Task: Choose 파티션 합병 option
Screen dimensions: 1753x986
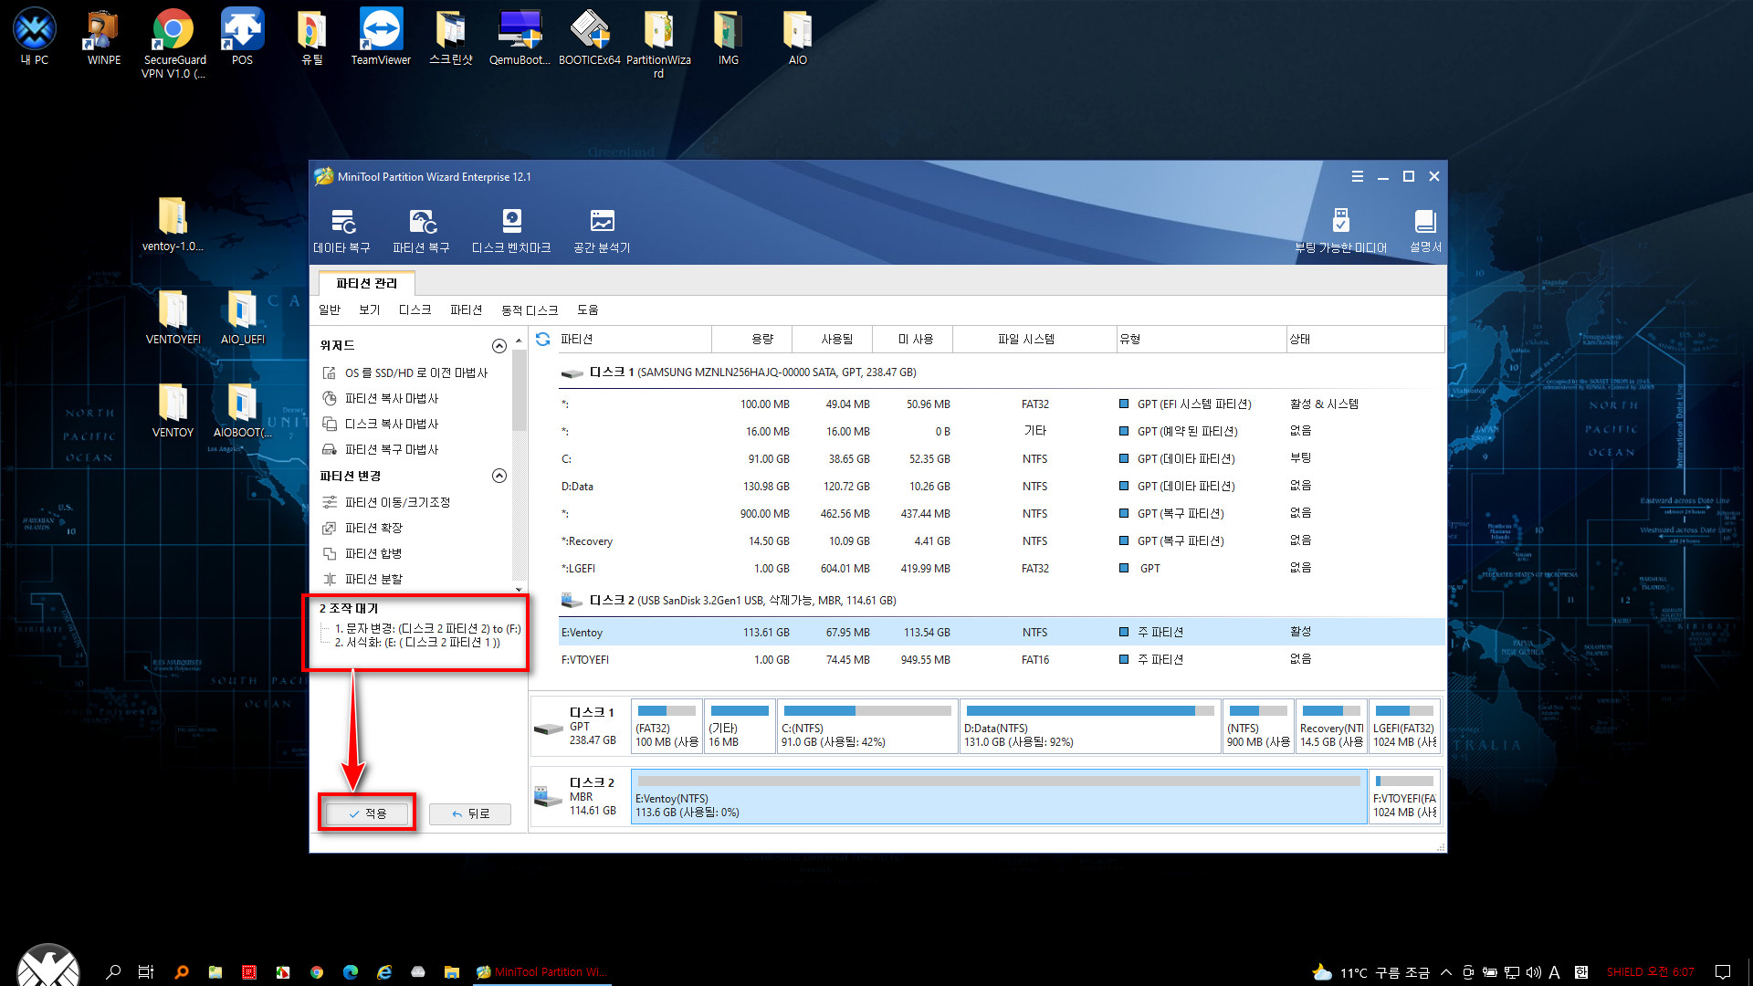Action: (362, 553)
